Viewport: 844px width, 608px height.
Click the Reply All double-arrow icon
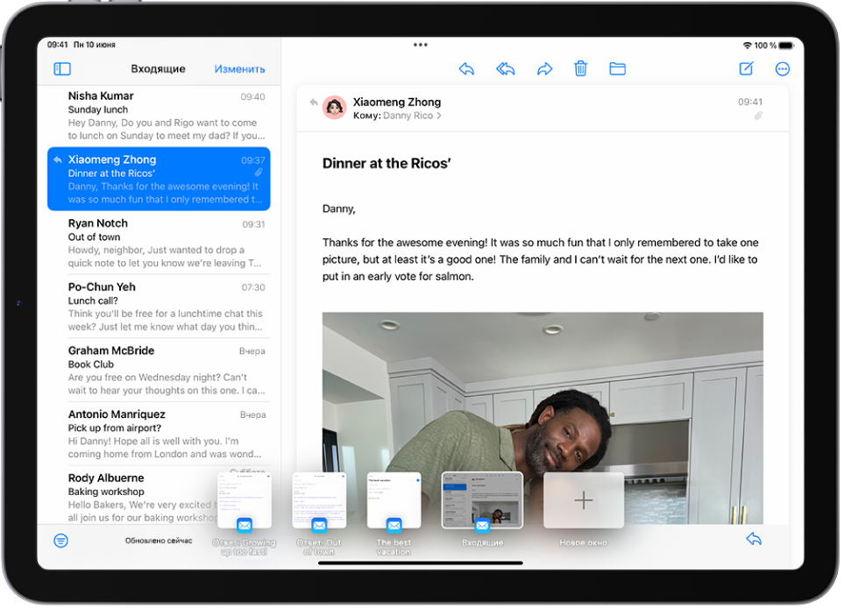click(x=505, y=69)
